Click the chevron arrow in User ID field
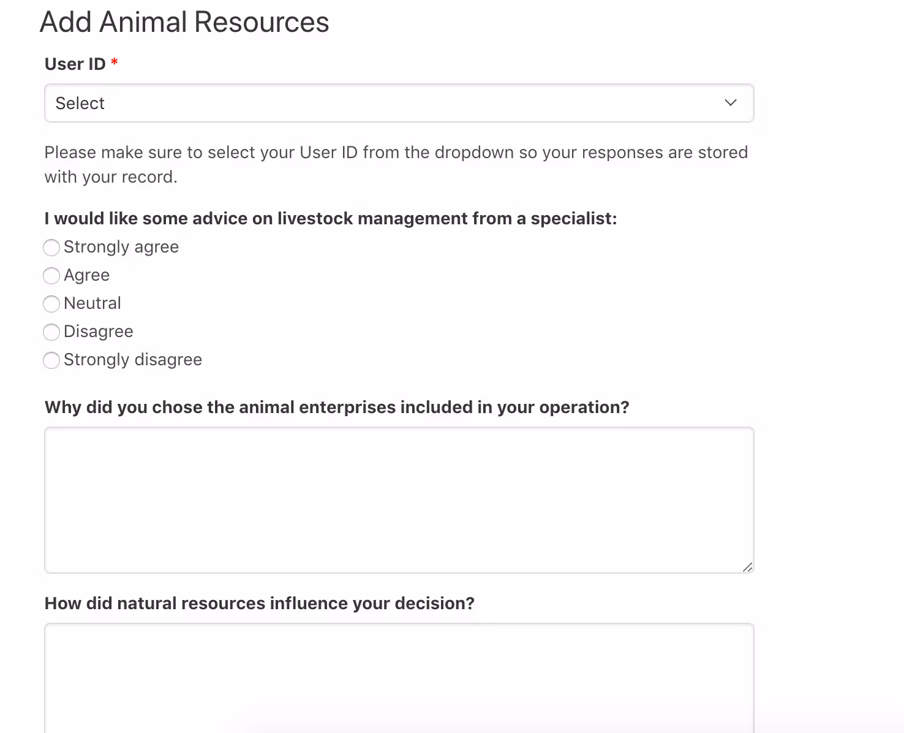The height and width of the screenshot is (733, 904). [x=730, y=103]
